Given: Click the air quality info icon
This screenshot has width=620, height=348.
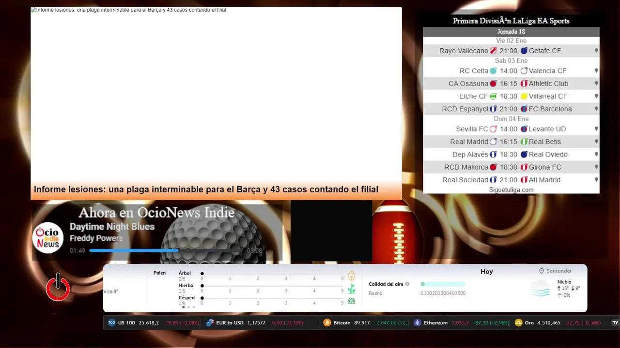Looking at the screenshot, I should click(407, 284).
